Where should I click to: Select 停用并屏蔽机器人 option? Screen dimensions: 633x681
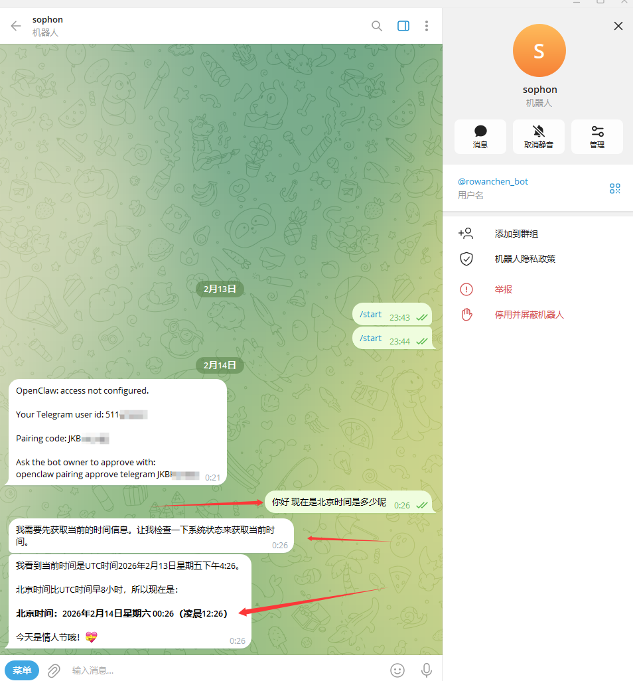click(529, 315)
